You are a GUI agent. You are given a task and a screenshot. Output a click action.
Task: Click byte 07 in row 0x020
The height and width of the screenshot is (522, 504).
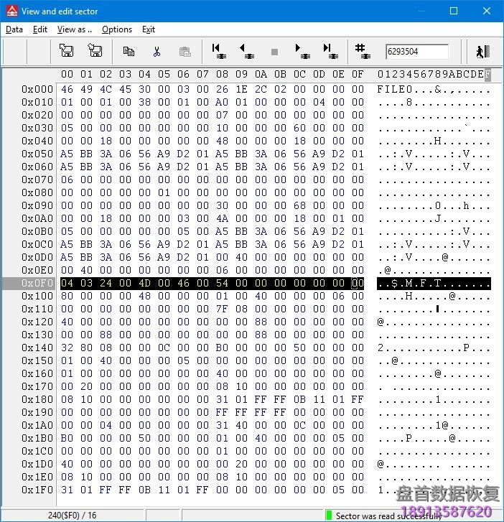222,115
